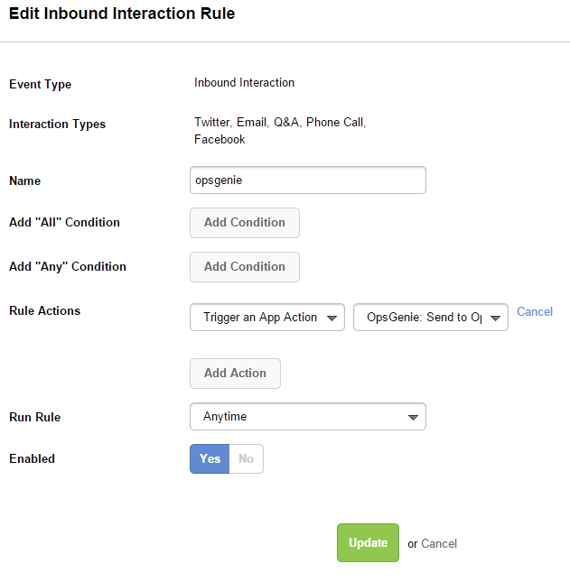Click the Interaction Types label
Screen dimensions: 570x582
coord(57,125)
